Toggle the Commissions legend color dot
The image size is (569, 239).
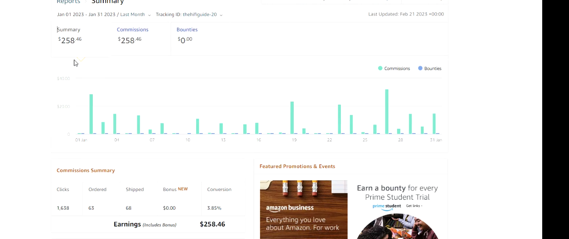click(380, 68)
